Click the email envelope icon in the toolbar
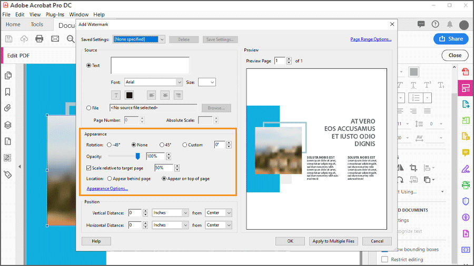Viewport: 474px width, 266px height. (x=55, y=38)
